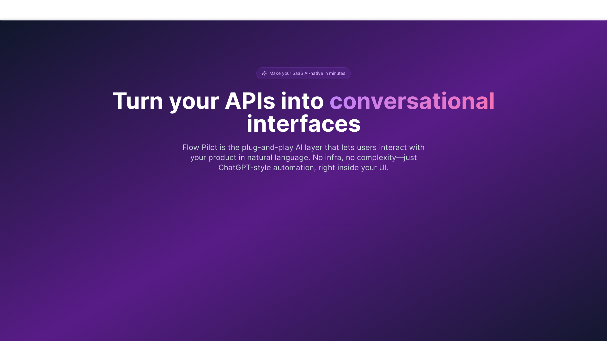This screenshot has width=607, height=341.
Task: Click the paragraph starting 'Flow Pilot is the plug-and-play'
Action: pos(303,158)
